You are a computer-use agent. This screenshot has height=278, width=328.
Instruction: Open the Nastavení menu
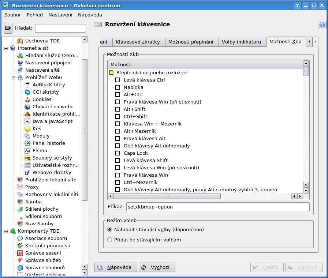[60, 15]
